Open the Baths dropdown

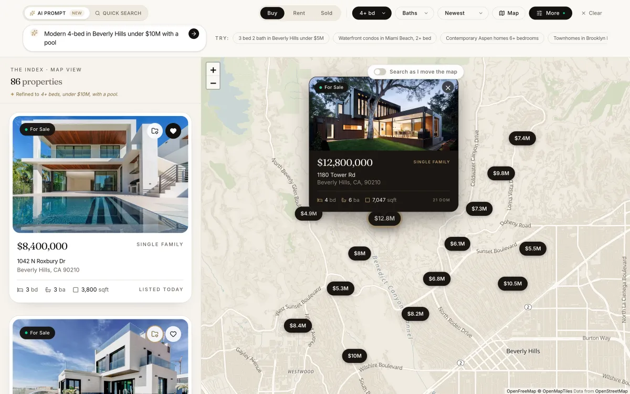(x=414, y=13)
